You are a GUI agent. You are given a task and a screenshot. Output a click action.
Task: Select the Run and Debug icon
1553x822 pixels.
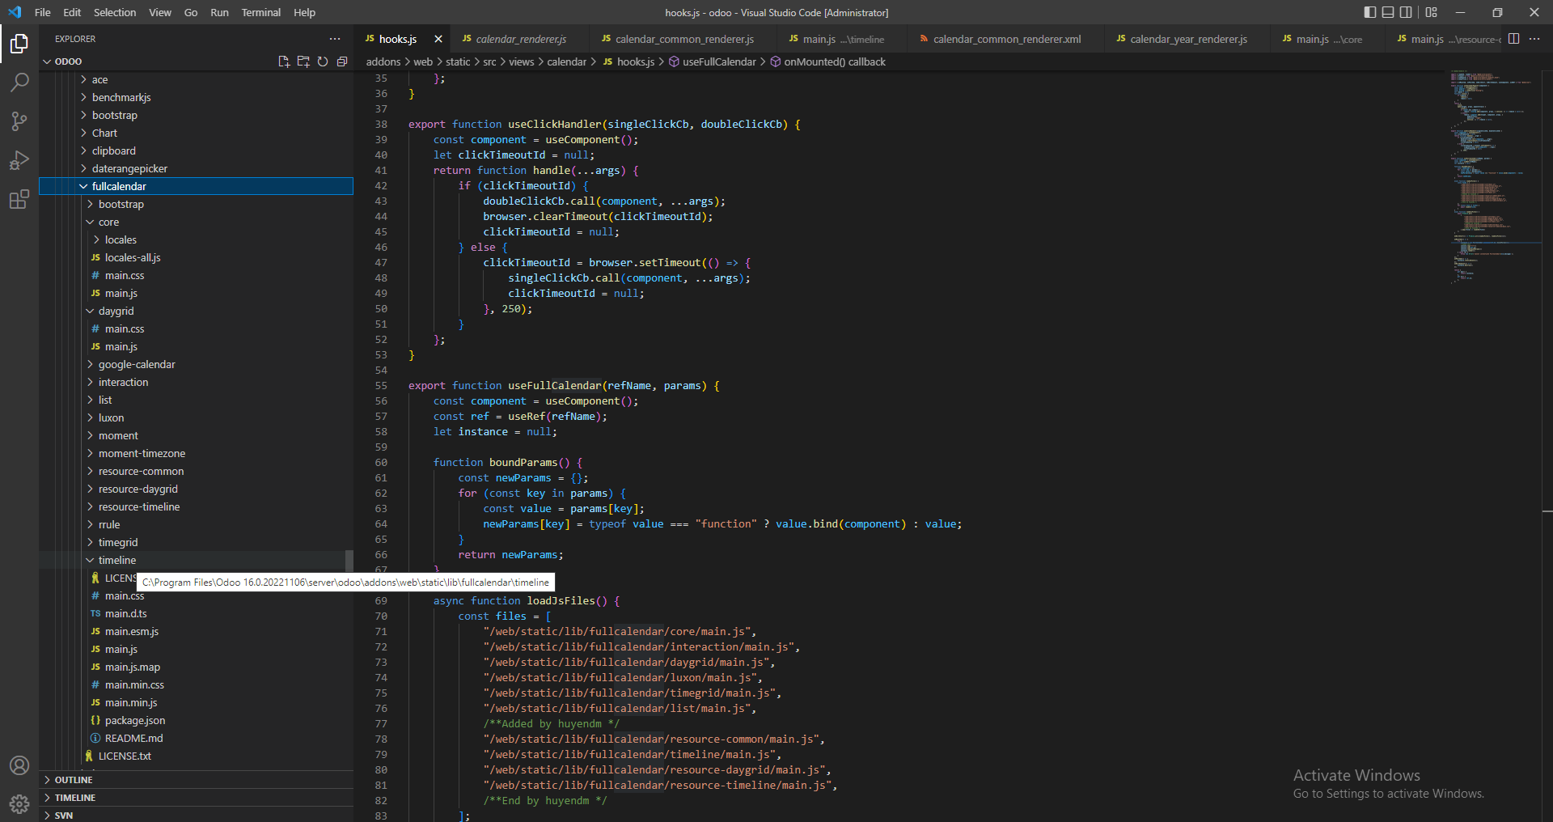(x=19, y=160)
